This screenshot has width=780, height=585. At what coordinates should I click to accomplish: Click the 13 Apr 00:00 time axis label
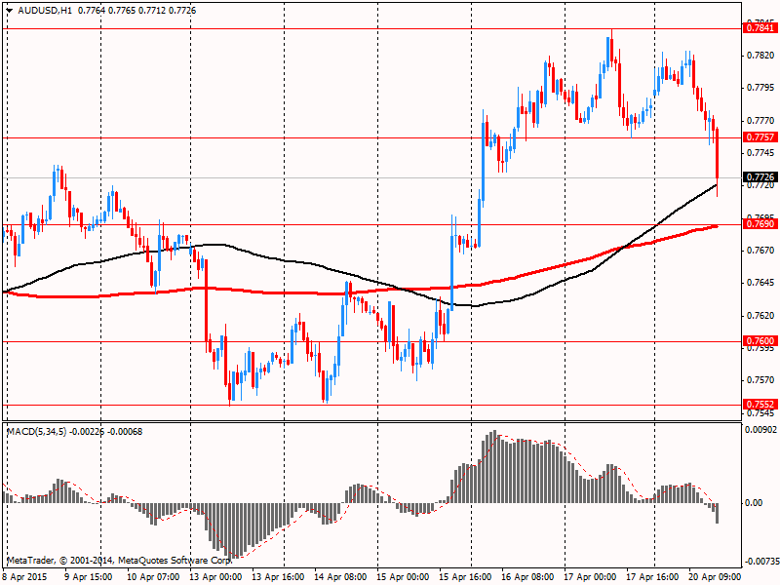click(x=214, y=577)
